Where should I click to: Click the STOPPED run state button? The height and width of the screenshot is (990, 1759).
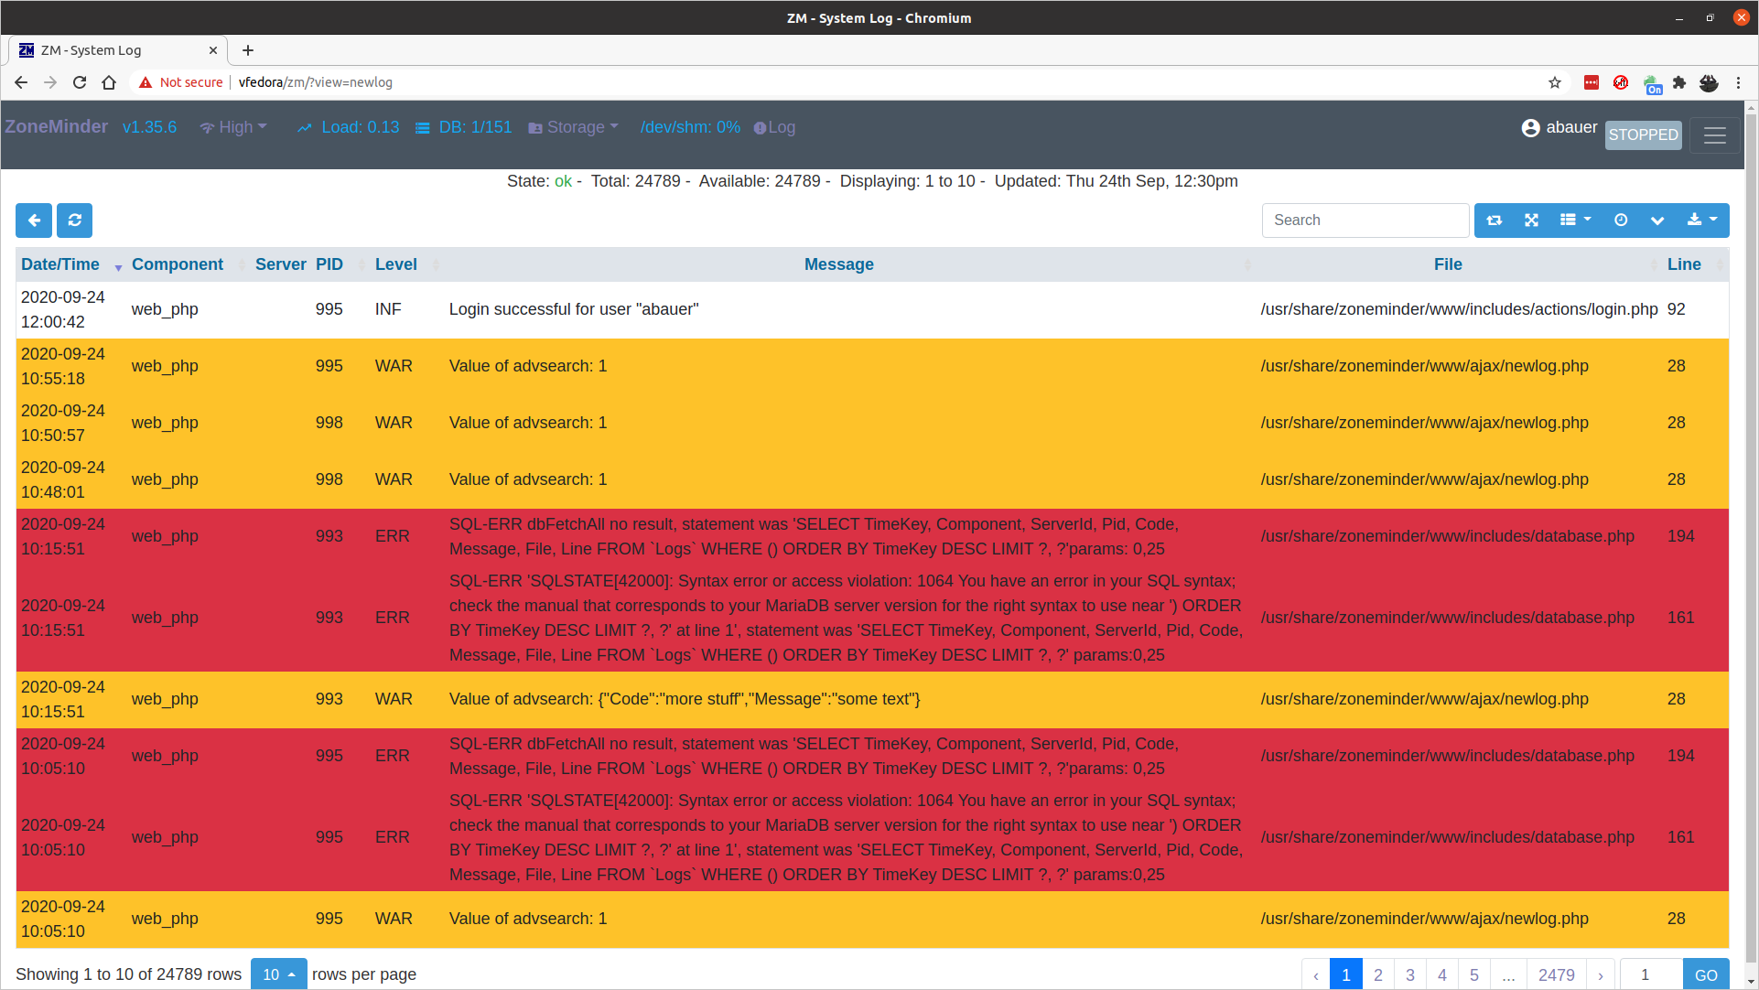click(x=1644, y=135)
